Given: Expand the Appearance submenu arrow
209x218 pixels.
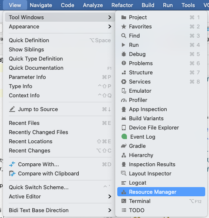Looking at the screenshot, I should [110, 26].
